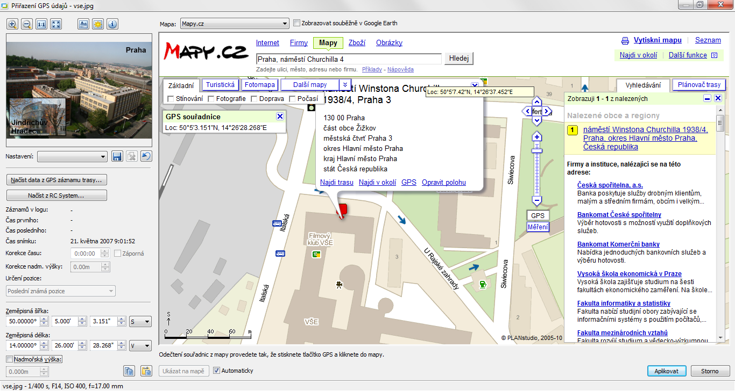Zoom in on the photo preview
Image resolution: width=735 pixels, height=391 pixels.
point(12,24)
